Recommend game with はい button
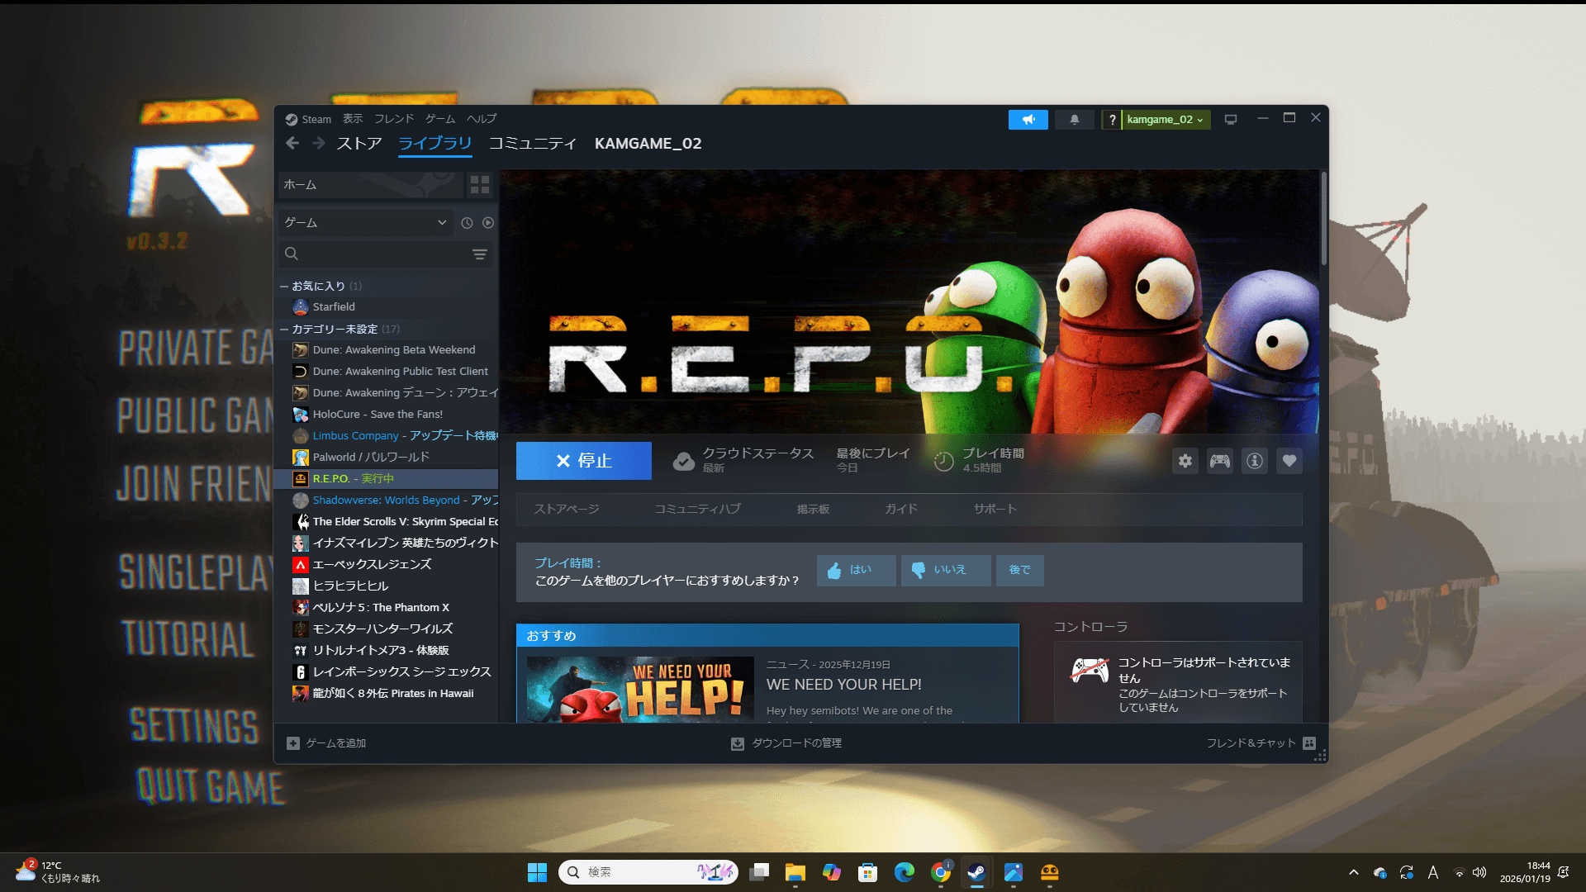1586x892 pixels. [856, 570]
